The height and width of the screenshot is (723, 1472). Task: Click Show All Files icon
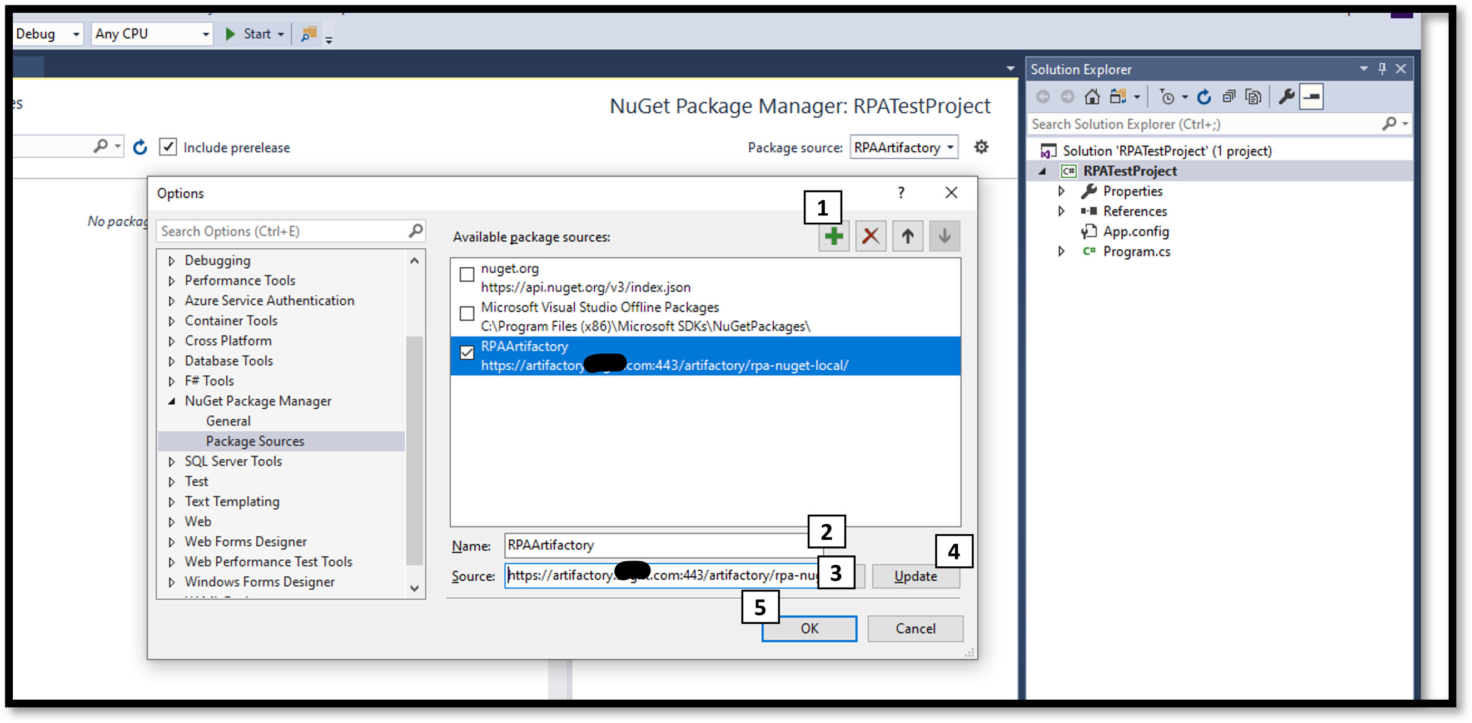(1253, 97)
